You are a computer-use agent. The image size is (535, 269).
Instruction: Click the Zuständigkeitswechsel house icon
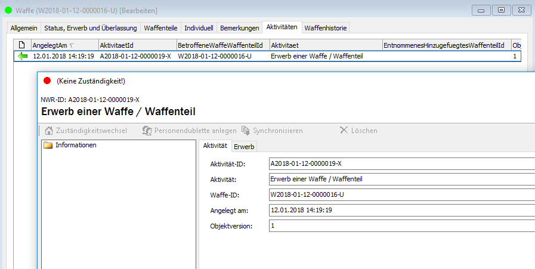[50, 131]
